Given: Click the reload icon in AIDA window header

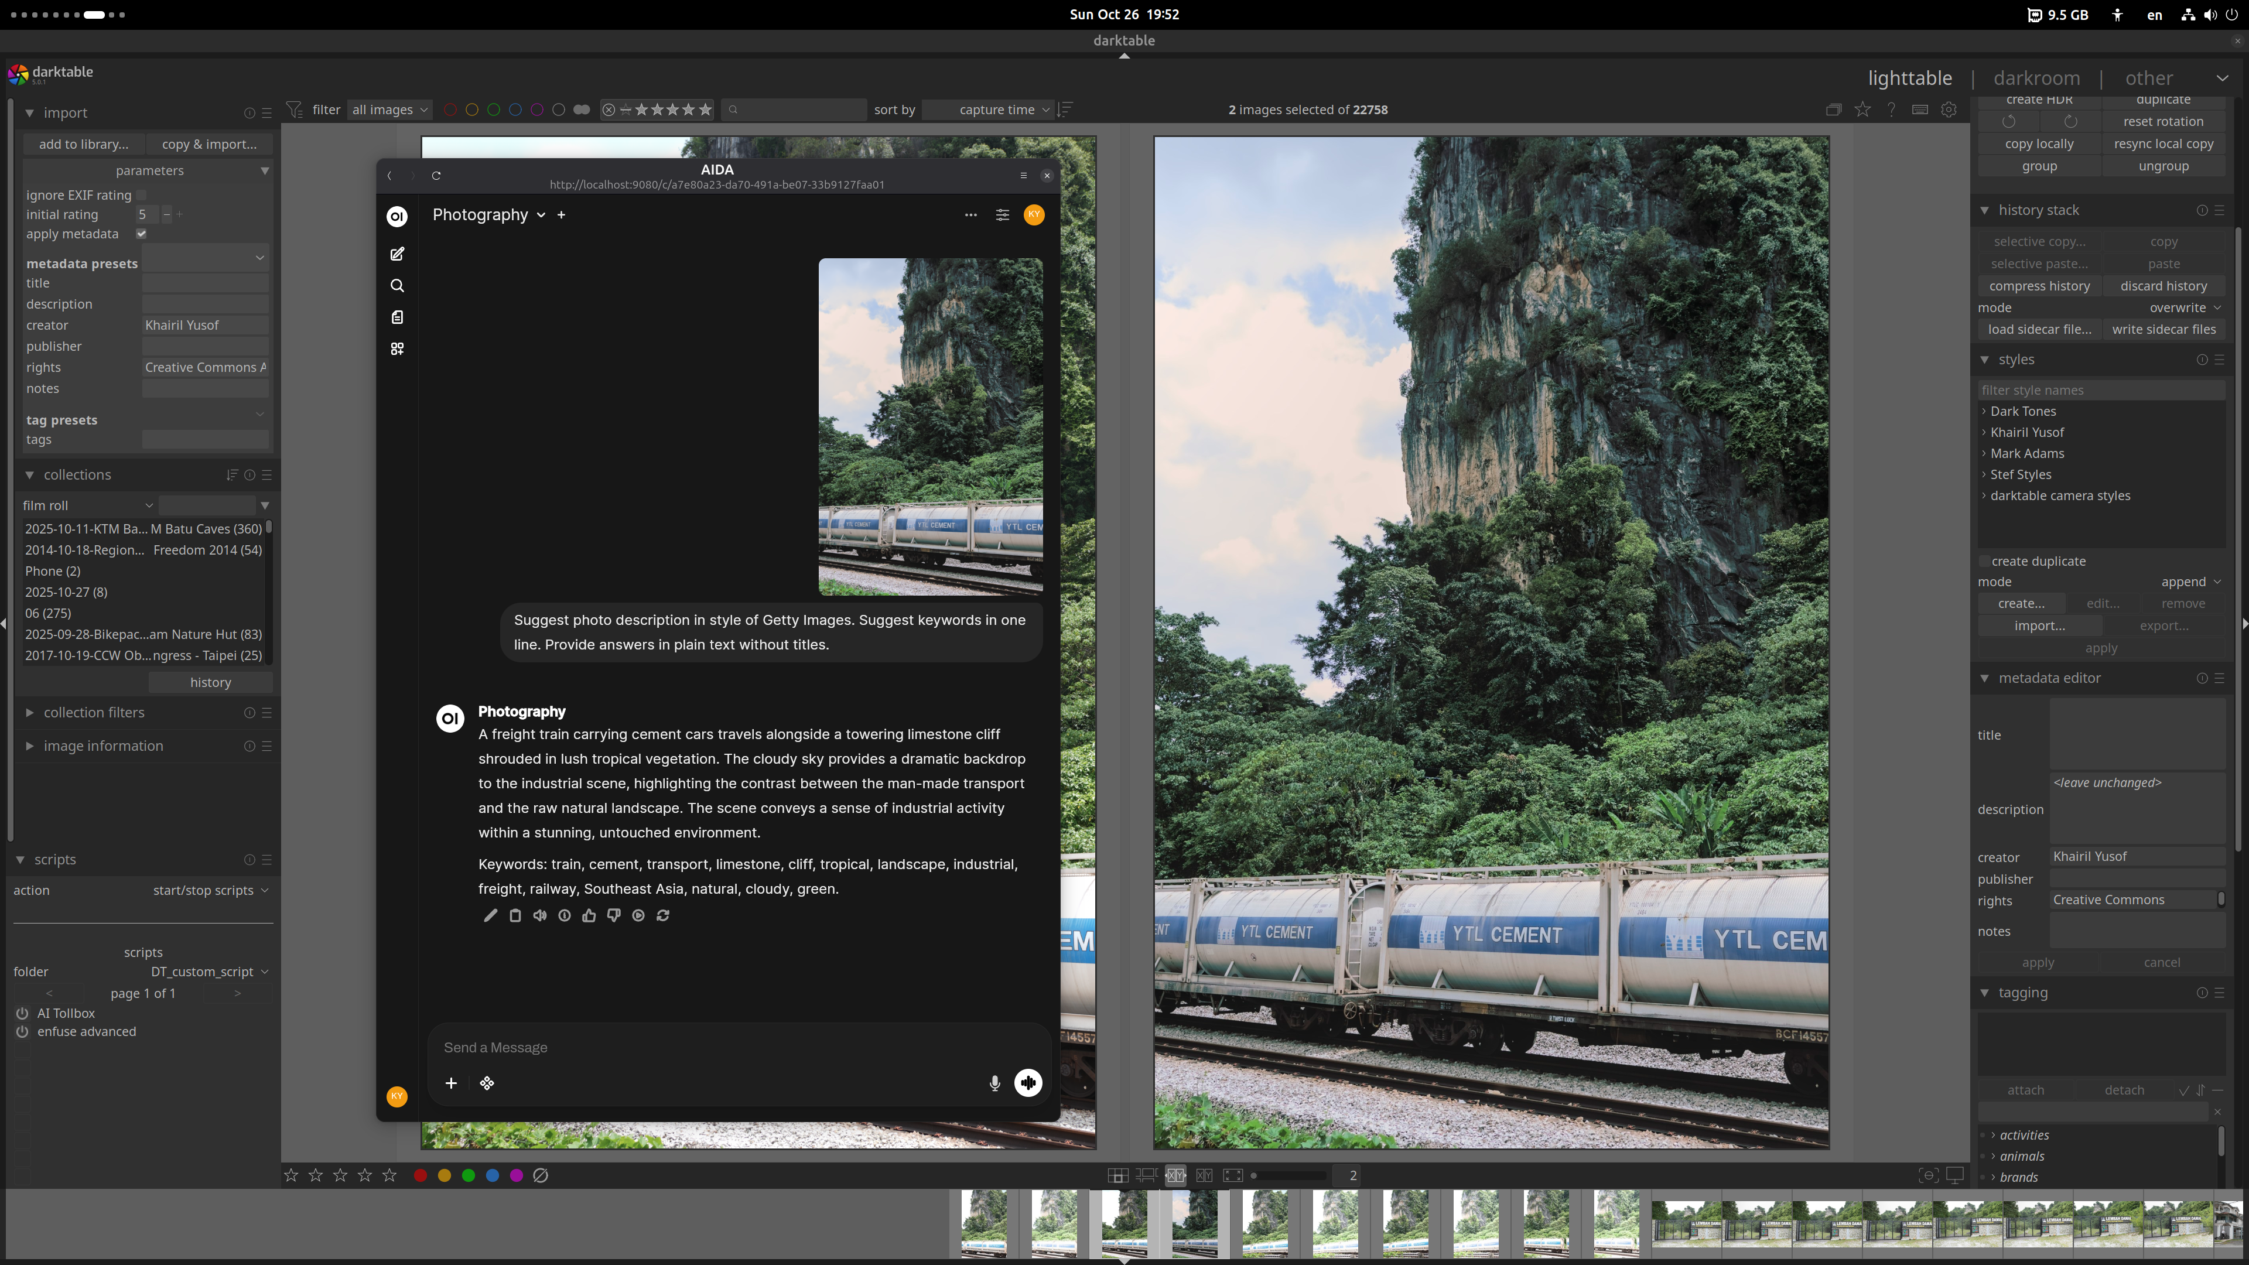Looking at the screenshot, I should click(x=436, y=176).
